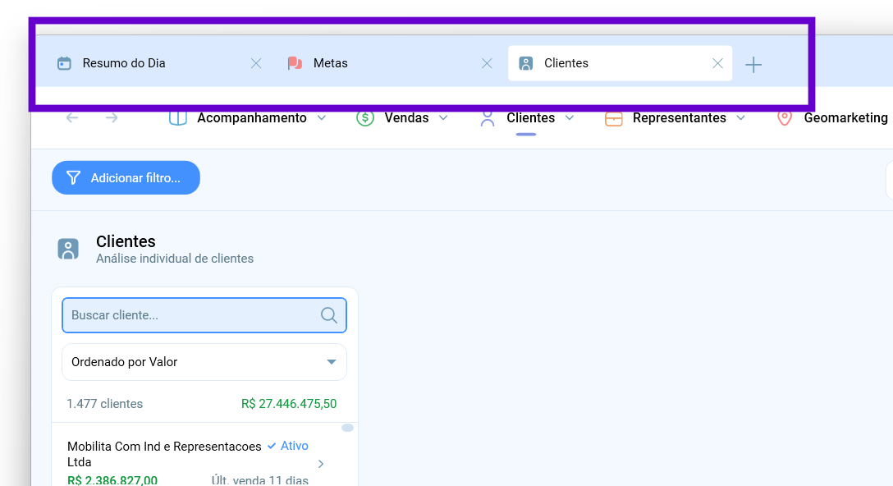Click the Acompanhamento book icon
This screenshot has height=486, width=893.
coord(178,118)
